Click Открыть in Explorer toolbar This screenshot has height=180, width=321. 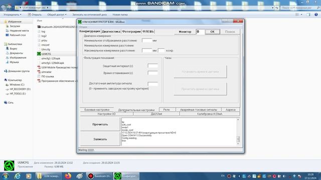click(x=35, y=14)
